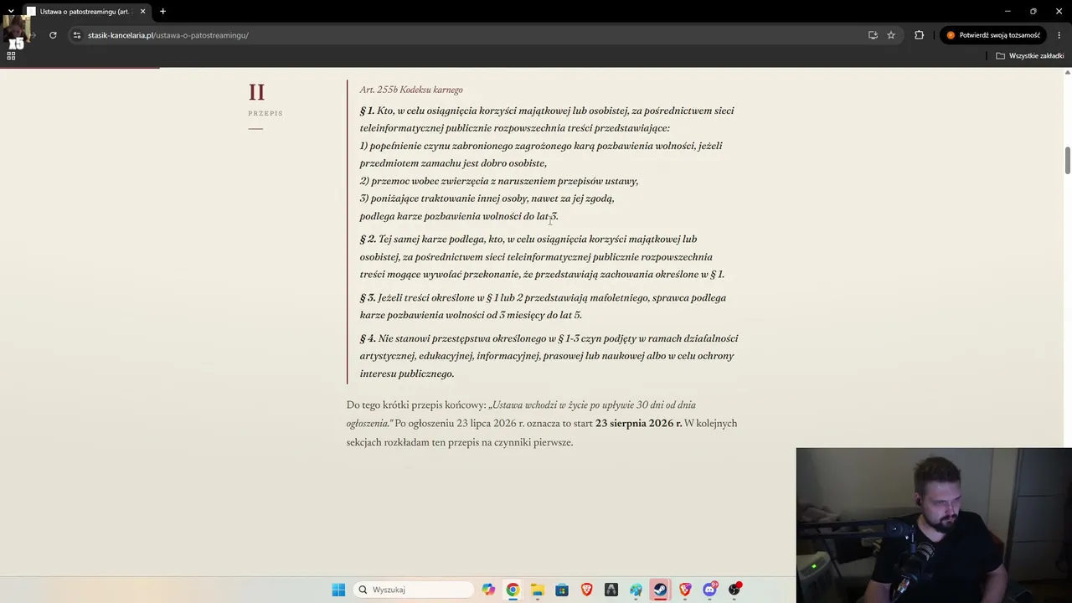The image size is (1072, 603).
Task: Click the scrollbar up arrow at top
Action: click(x=1067, y=72)
